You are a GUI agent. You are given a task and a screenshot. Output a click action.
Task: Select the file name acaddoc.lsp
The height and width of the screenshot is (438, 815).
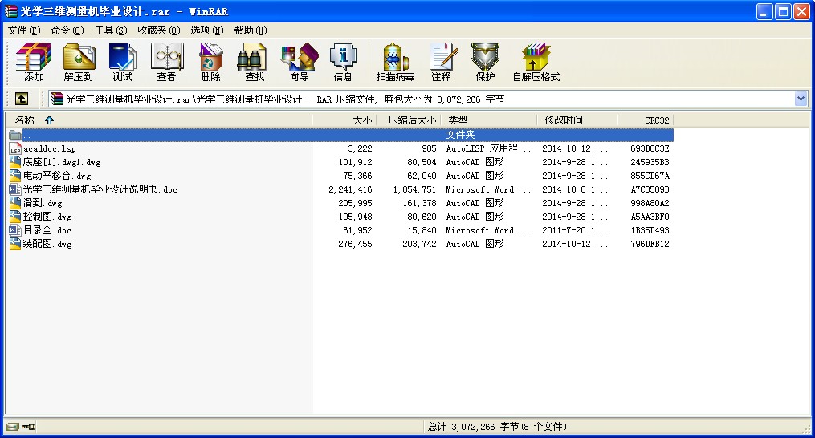[x=49, y=148]
